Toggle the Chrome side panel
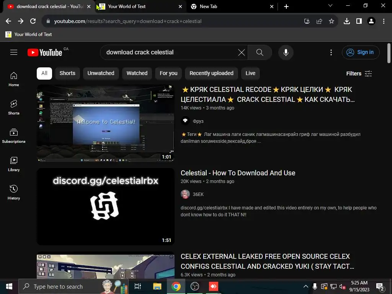This screenshot has width=392, height=294. pyautogui.click(x=359, y=21)
